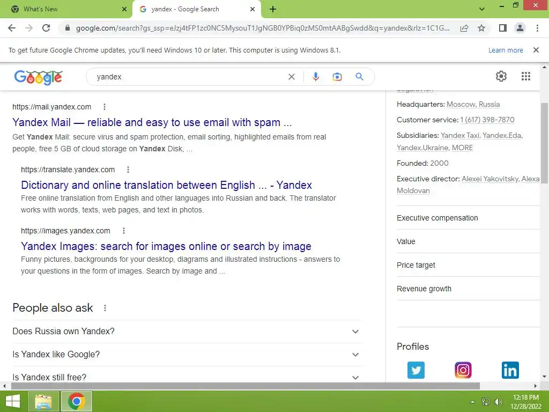549x412 pixels.
Task: Share this page via the share icon
Action: click(x=464, y=28)
